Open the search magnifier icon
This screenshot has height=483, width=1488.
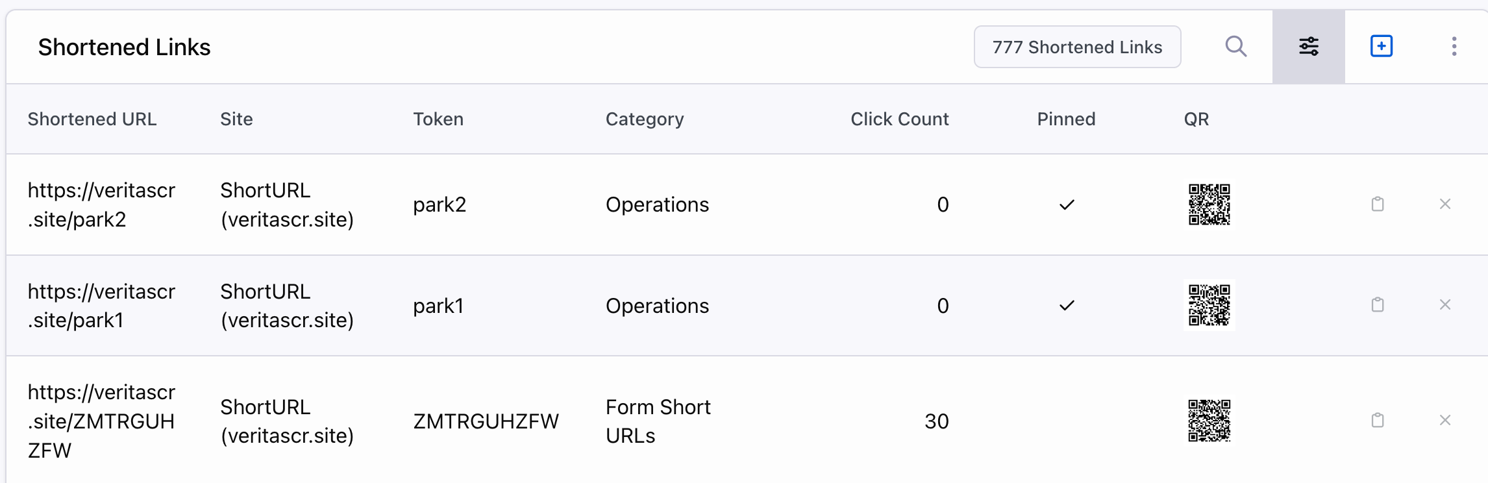coord(1235,47)
